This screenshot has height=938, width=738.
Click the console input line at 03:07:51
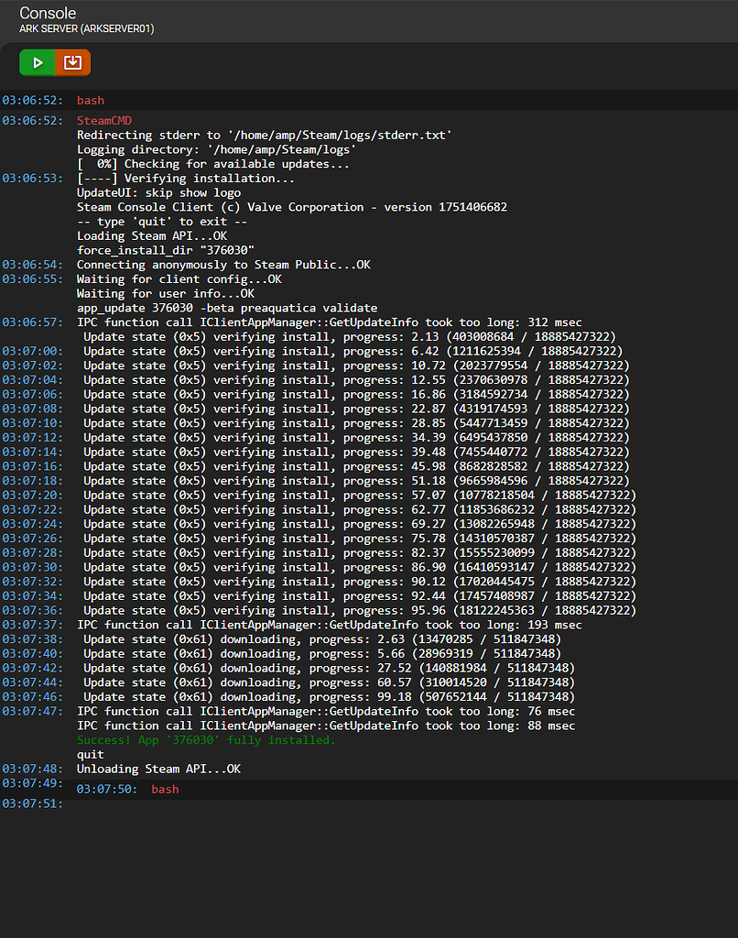[366, 804]
